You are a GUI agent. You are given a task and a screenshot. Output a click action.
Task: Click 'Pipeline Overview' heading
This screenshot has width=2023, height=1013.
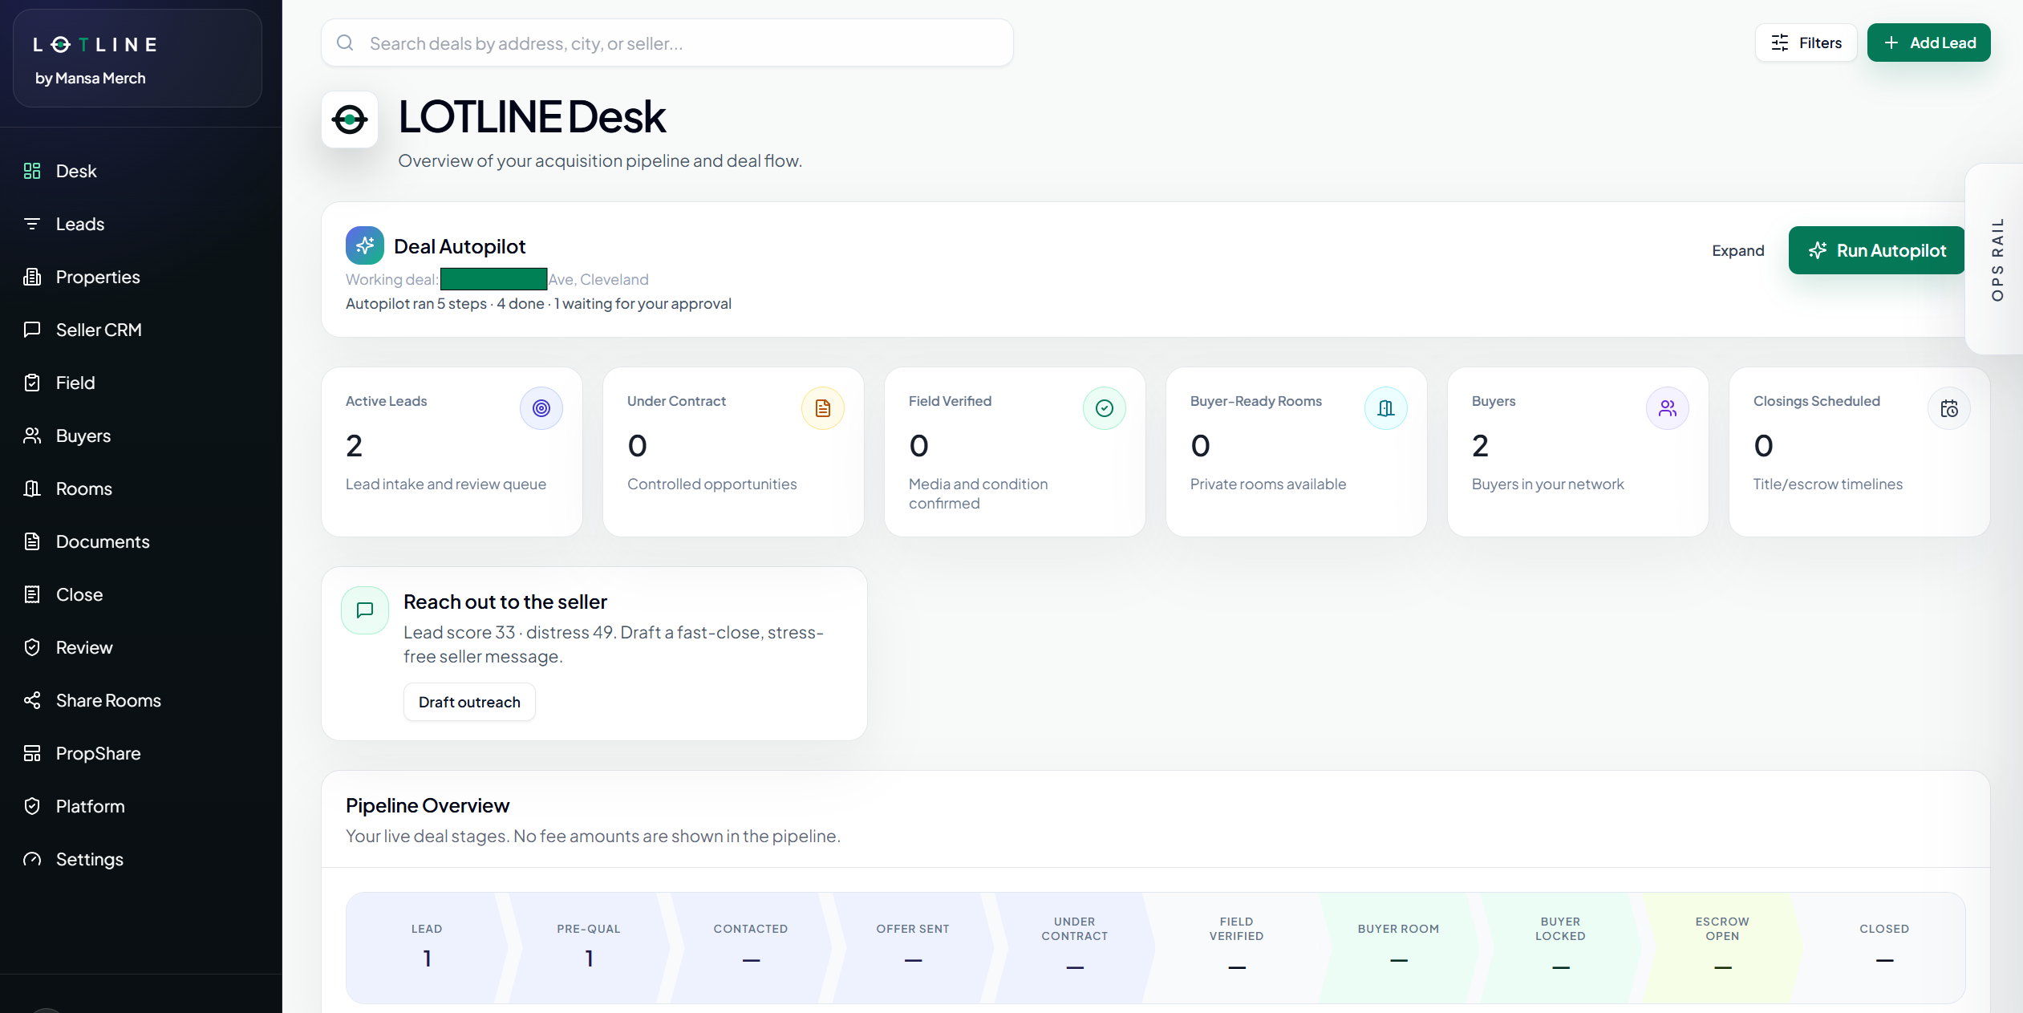tap(428, 805)
